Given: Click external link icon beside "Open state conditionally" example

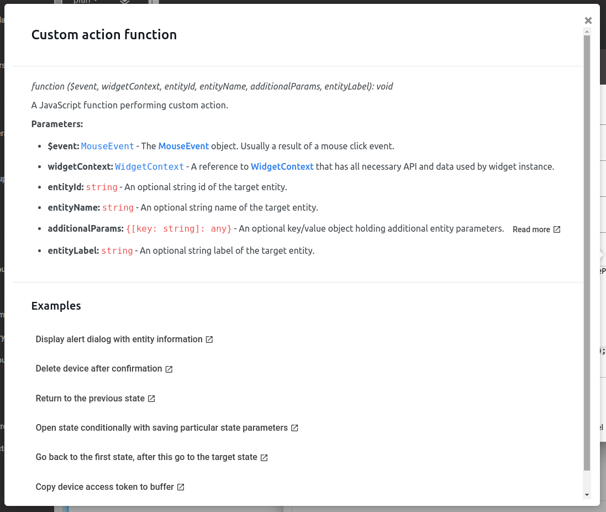Looking at the screenshot, I should 294,427.
